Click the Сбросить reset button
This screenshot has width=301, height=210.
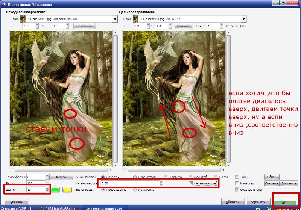233,202
